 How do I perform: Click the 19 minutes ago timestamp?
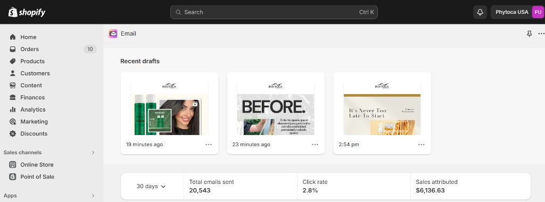(144, 145)
